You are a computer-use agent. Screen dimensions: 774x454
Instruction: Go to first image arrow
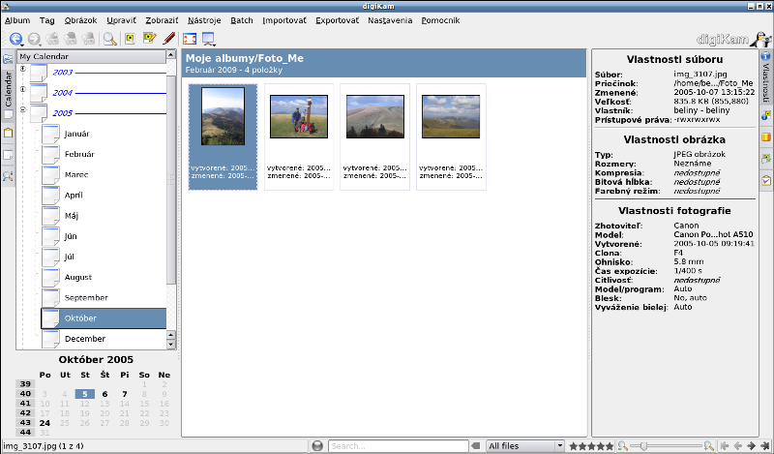724,446
